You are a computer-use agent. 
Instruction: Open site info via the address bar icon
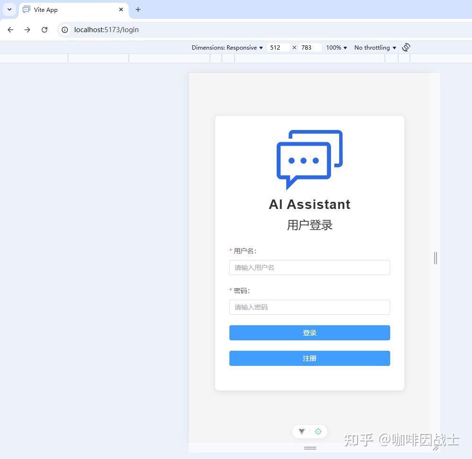64,29
